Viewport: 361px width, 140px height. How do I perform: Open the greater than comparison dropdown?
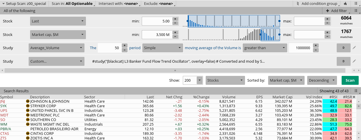pos(265,48)
